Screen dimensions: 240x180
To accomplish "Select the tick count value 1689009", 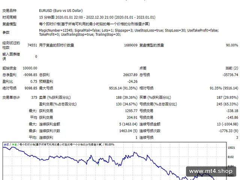I will [131, 45].
